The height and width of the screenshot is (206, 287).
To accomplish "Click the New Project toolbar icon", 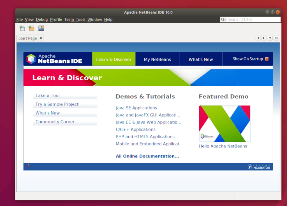I will (31, 28).
